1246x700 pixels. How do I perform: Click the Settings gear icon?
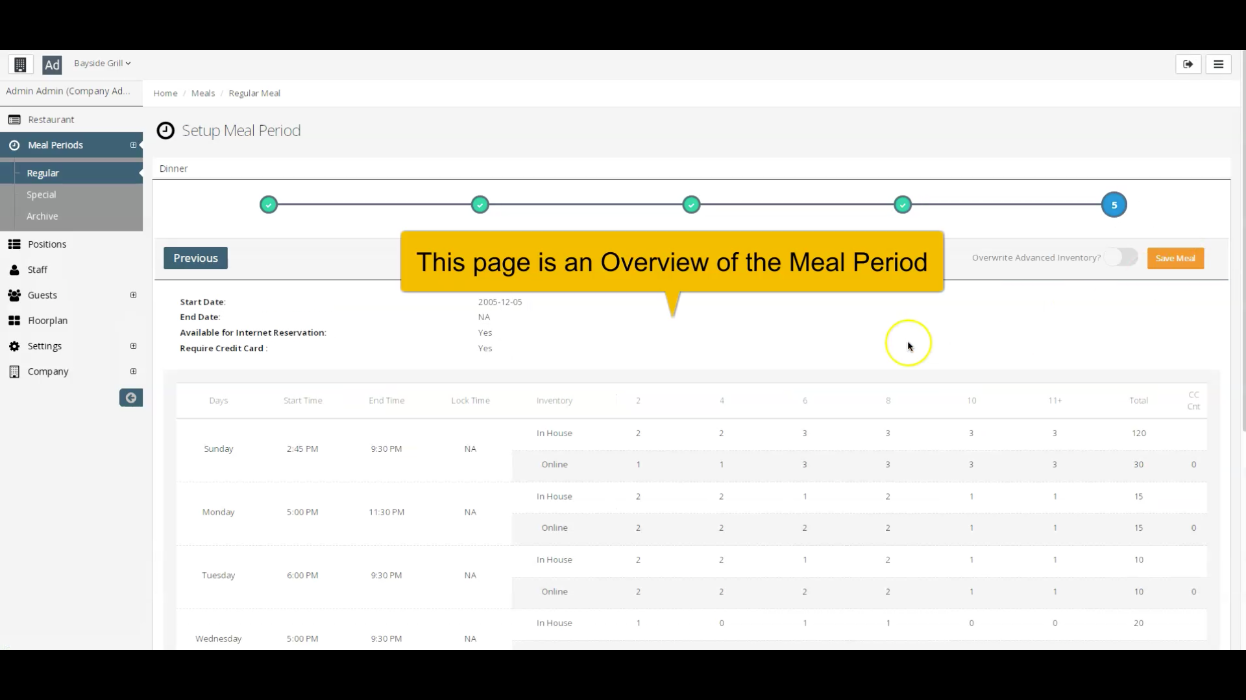14,346
